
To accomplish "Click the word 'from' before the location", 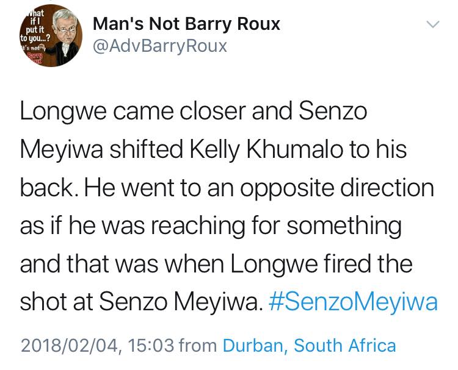I will (198, 346).
